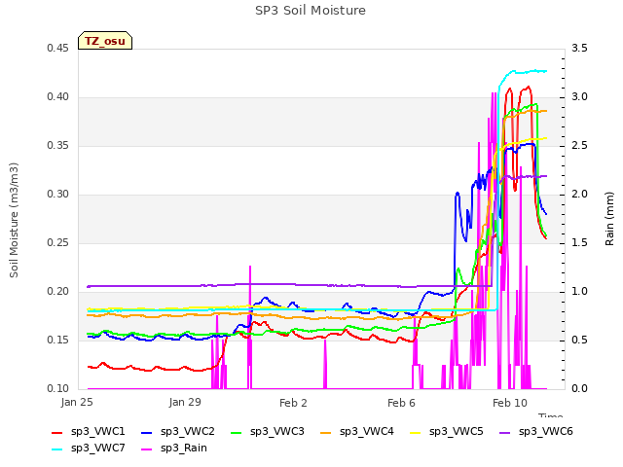The width and height of the screenshot is (623, 467).
Task: Select the sp3_VWC2 legend entry
Action: click(177, 432)
